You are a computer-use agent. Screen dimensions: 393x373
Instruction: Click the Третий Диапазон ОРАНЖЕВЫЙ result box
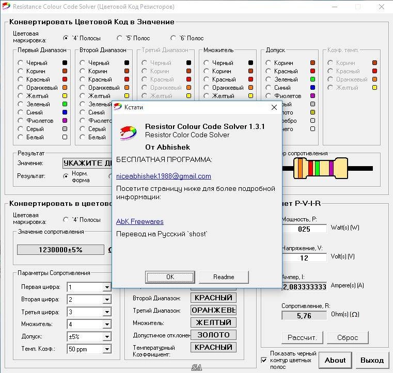213,310
